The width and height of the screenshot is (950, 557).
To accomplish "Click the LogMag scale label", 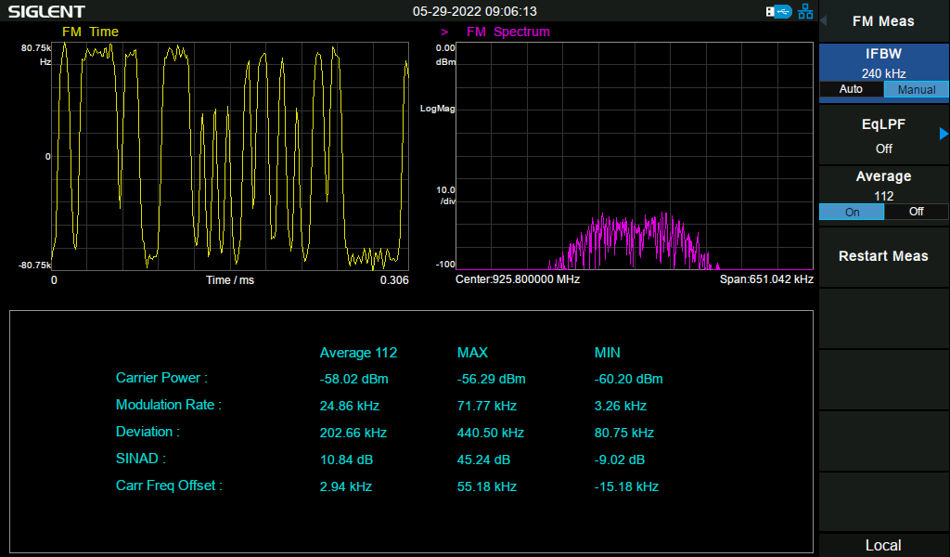I will [x=438, y=109].
